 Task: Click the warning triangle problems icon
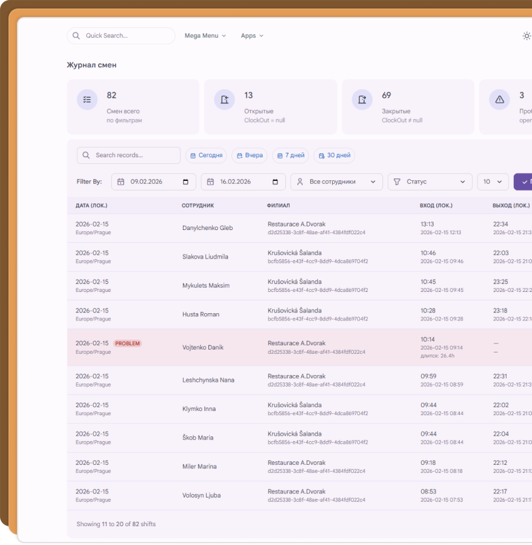point(500,100)
